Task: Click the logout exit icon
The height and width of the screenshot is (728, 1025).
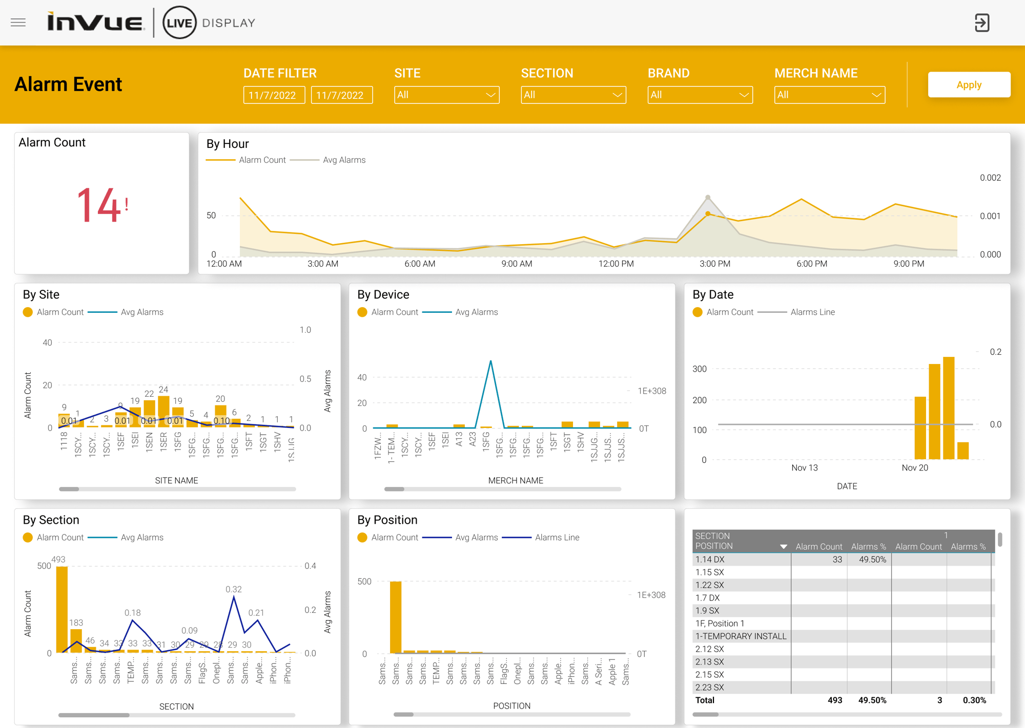Action: pos(981,23)
